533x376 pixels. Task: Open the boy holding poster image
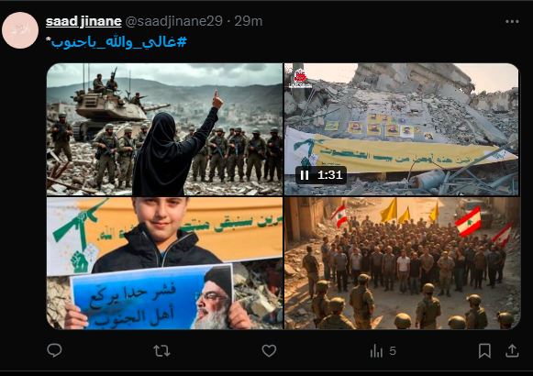[x=164, y=263]
